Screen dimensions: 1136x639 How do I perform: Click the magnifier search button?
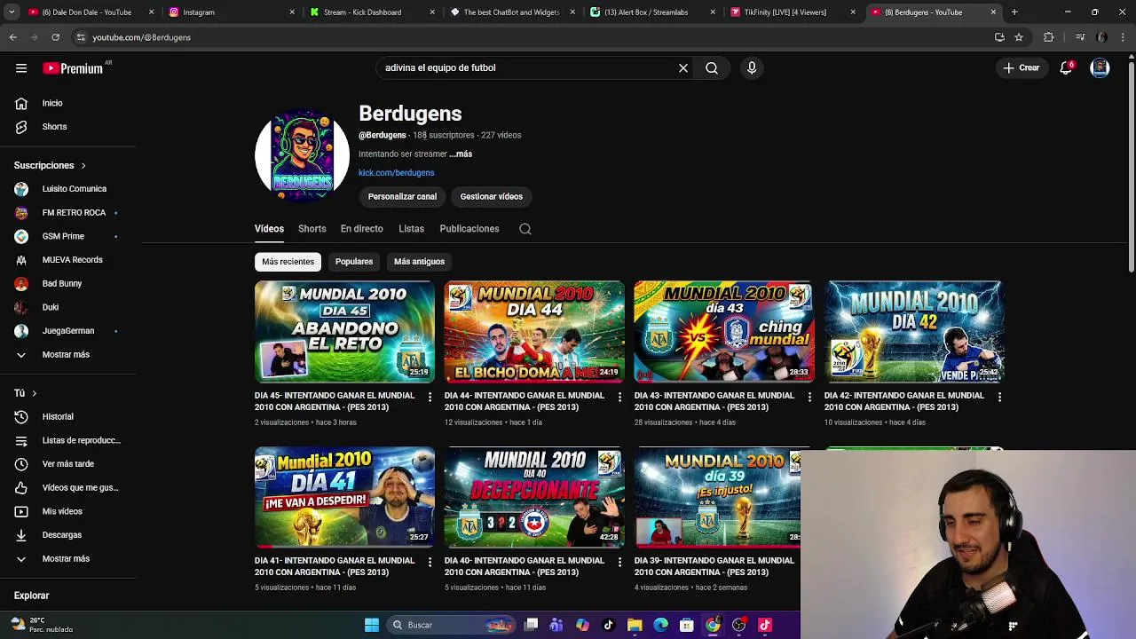(712, 68)
